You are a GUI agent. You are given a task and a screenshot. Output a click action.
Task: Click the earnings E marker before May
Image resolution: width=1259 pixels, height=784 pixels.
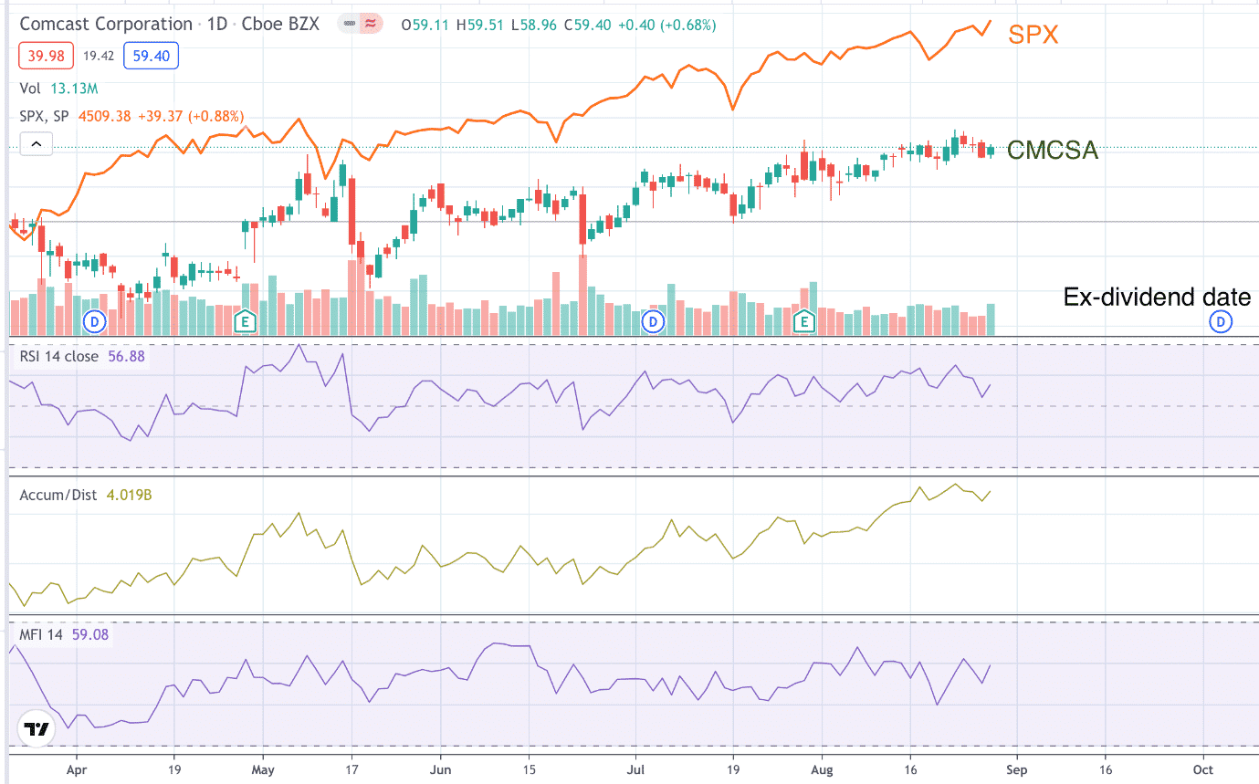point(244,320)
